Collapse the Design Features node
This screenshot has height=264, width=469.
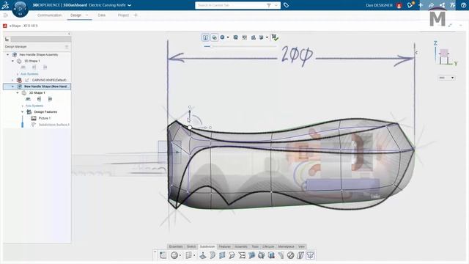(23, 112)
